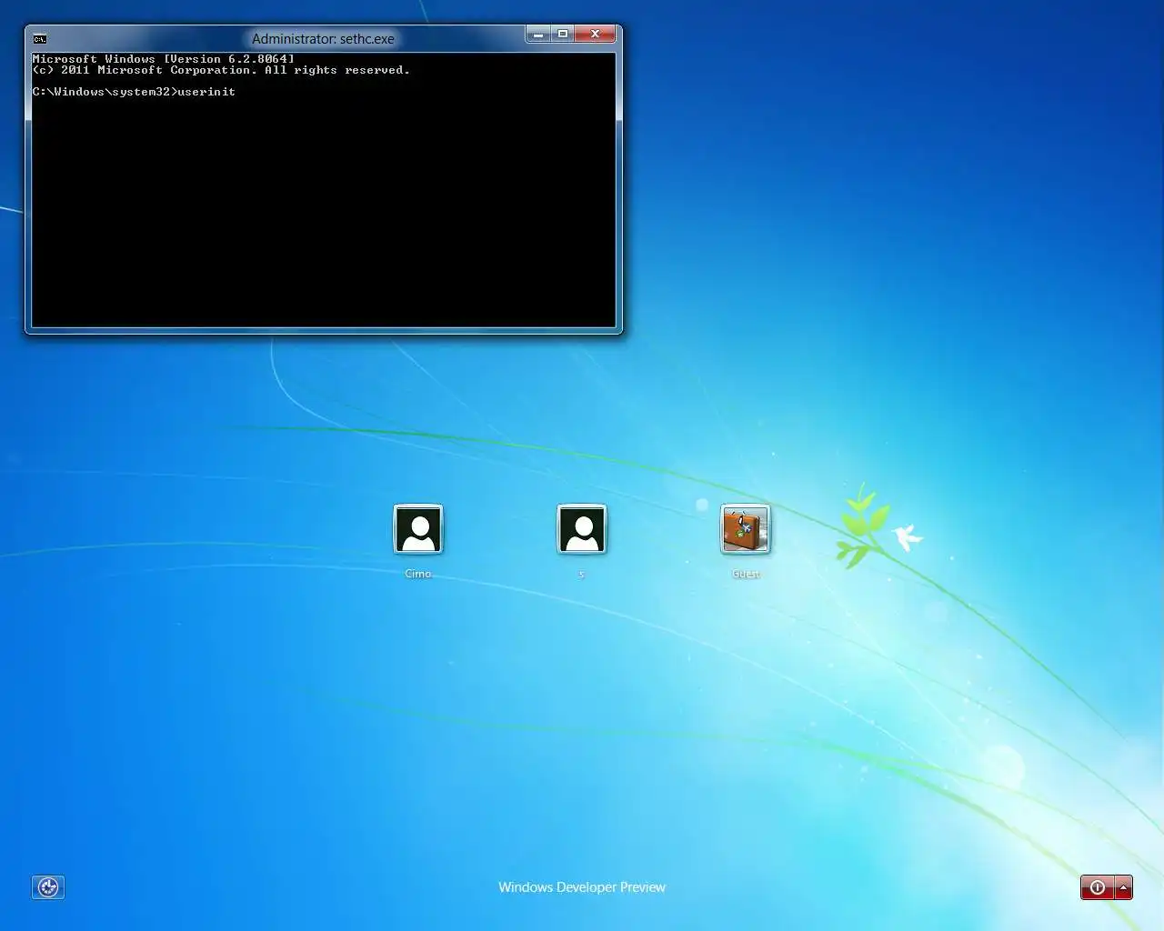
Task: Expand the shut down options arrow
Action: click(x=1123, y=887)
